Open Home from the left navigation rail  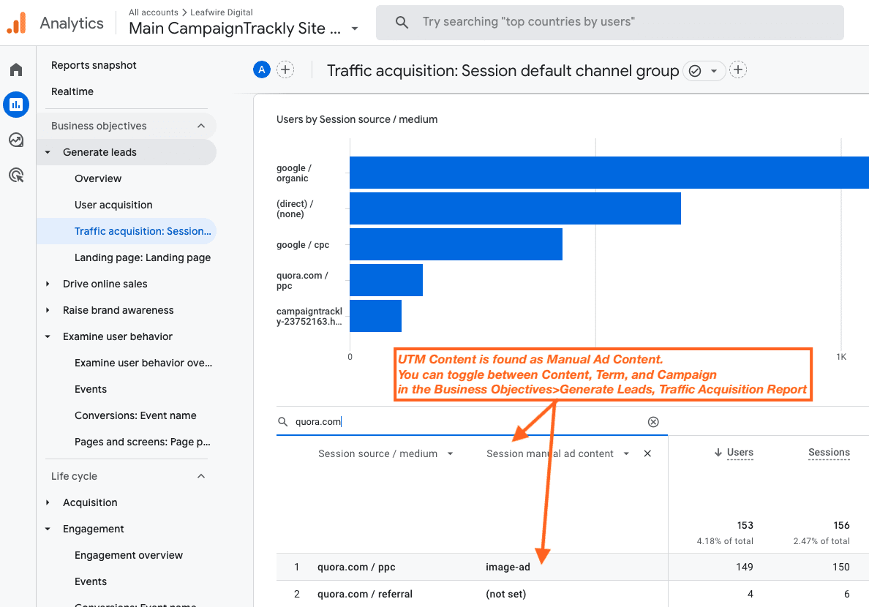tap(15, 69)
